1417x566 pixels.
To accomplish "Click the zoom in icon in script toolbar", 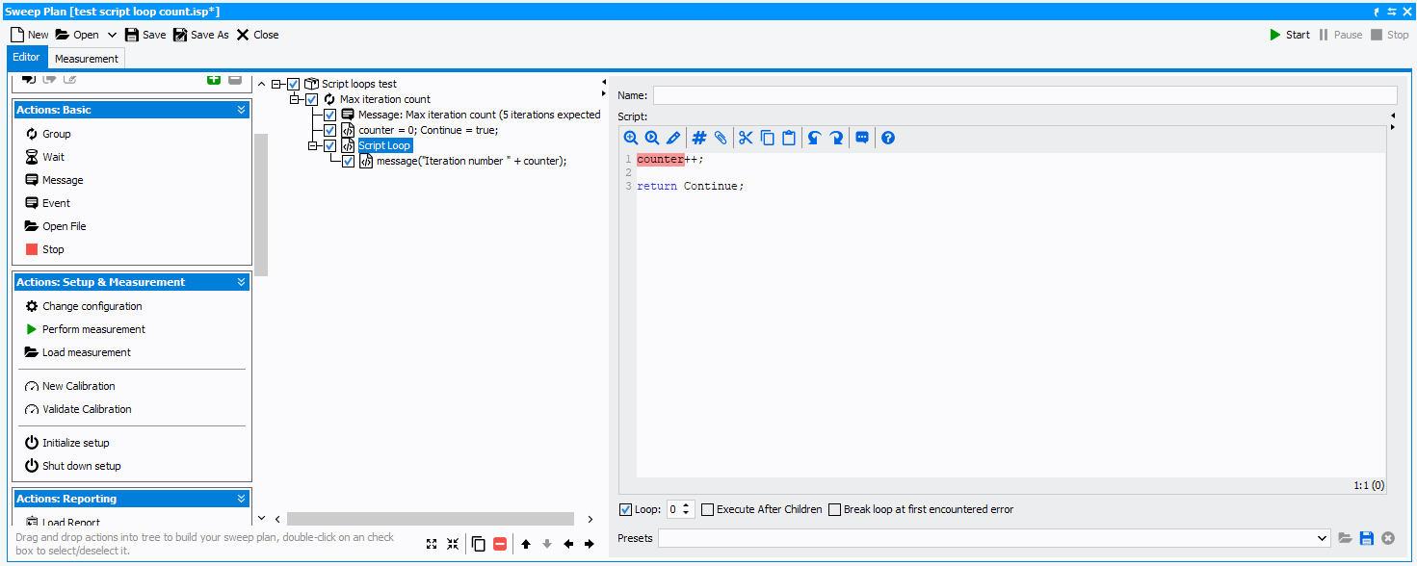I will (631, 138).
